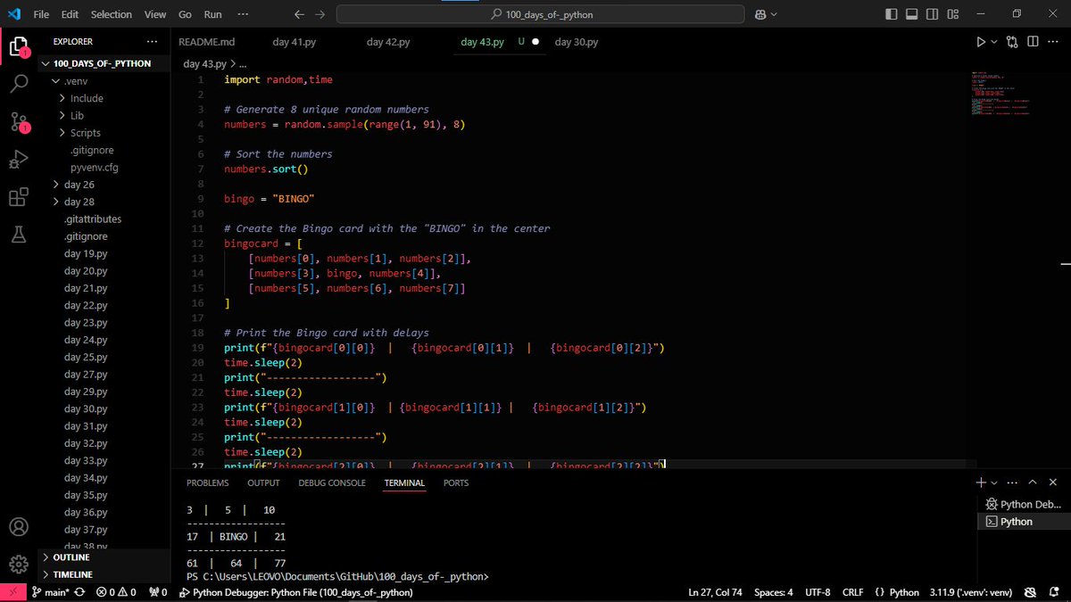The height and width of the screenshot is (602, 1071).
Task: Open the Manage gear icon
Action: [x=19, y=563]
